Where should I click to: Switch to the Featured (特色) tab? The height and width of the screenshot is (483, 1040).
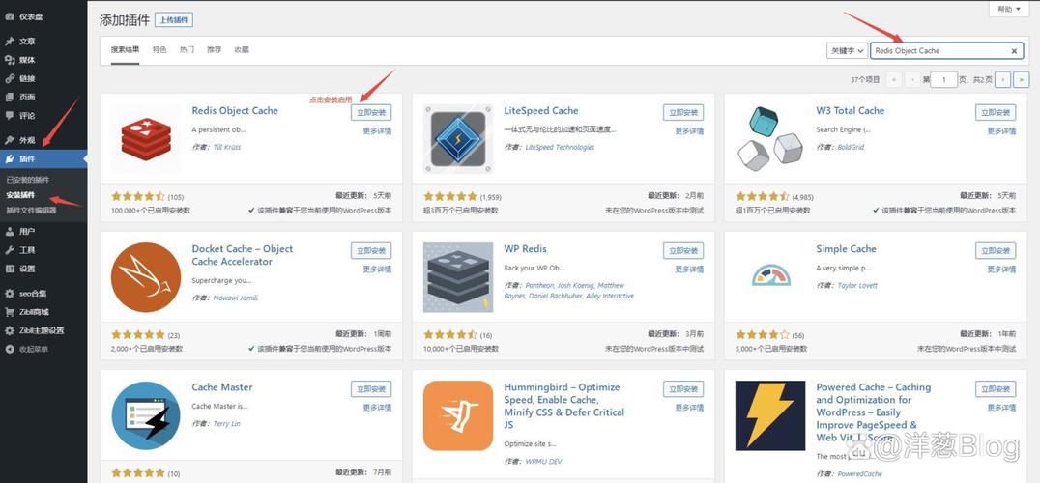coord(159,49)
